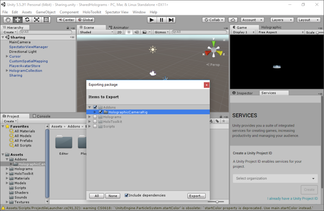
Task: Click the Pause button
Action: tap(161, 20)
